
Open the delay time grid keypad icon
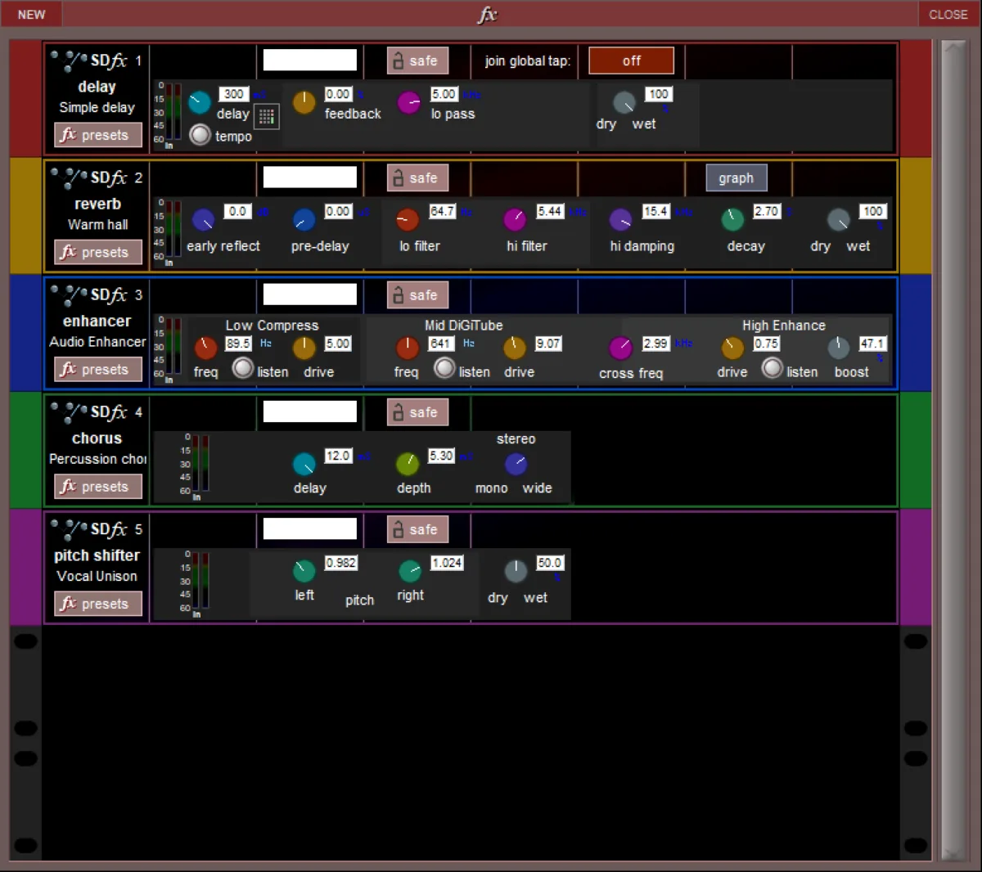point(267,116)
